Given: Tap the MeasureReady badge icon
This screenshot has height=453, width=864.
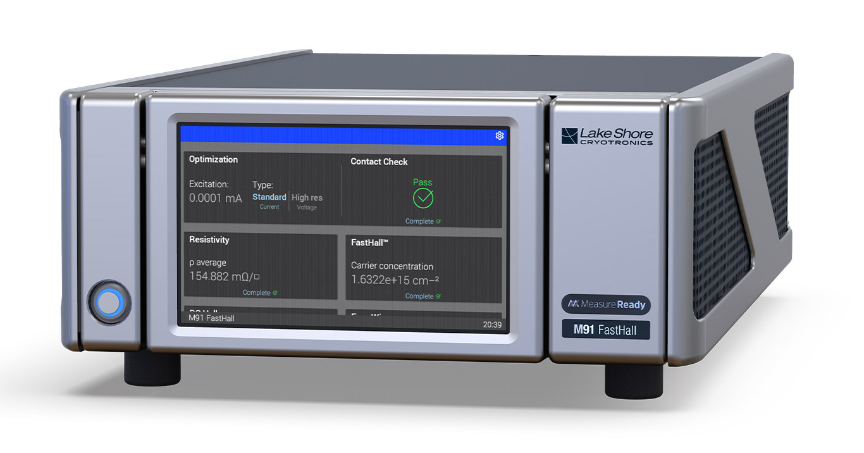Looking at the screenshot, I should [x=605, y=304].
